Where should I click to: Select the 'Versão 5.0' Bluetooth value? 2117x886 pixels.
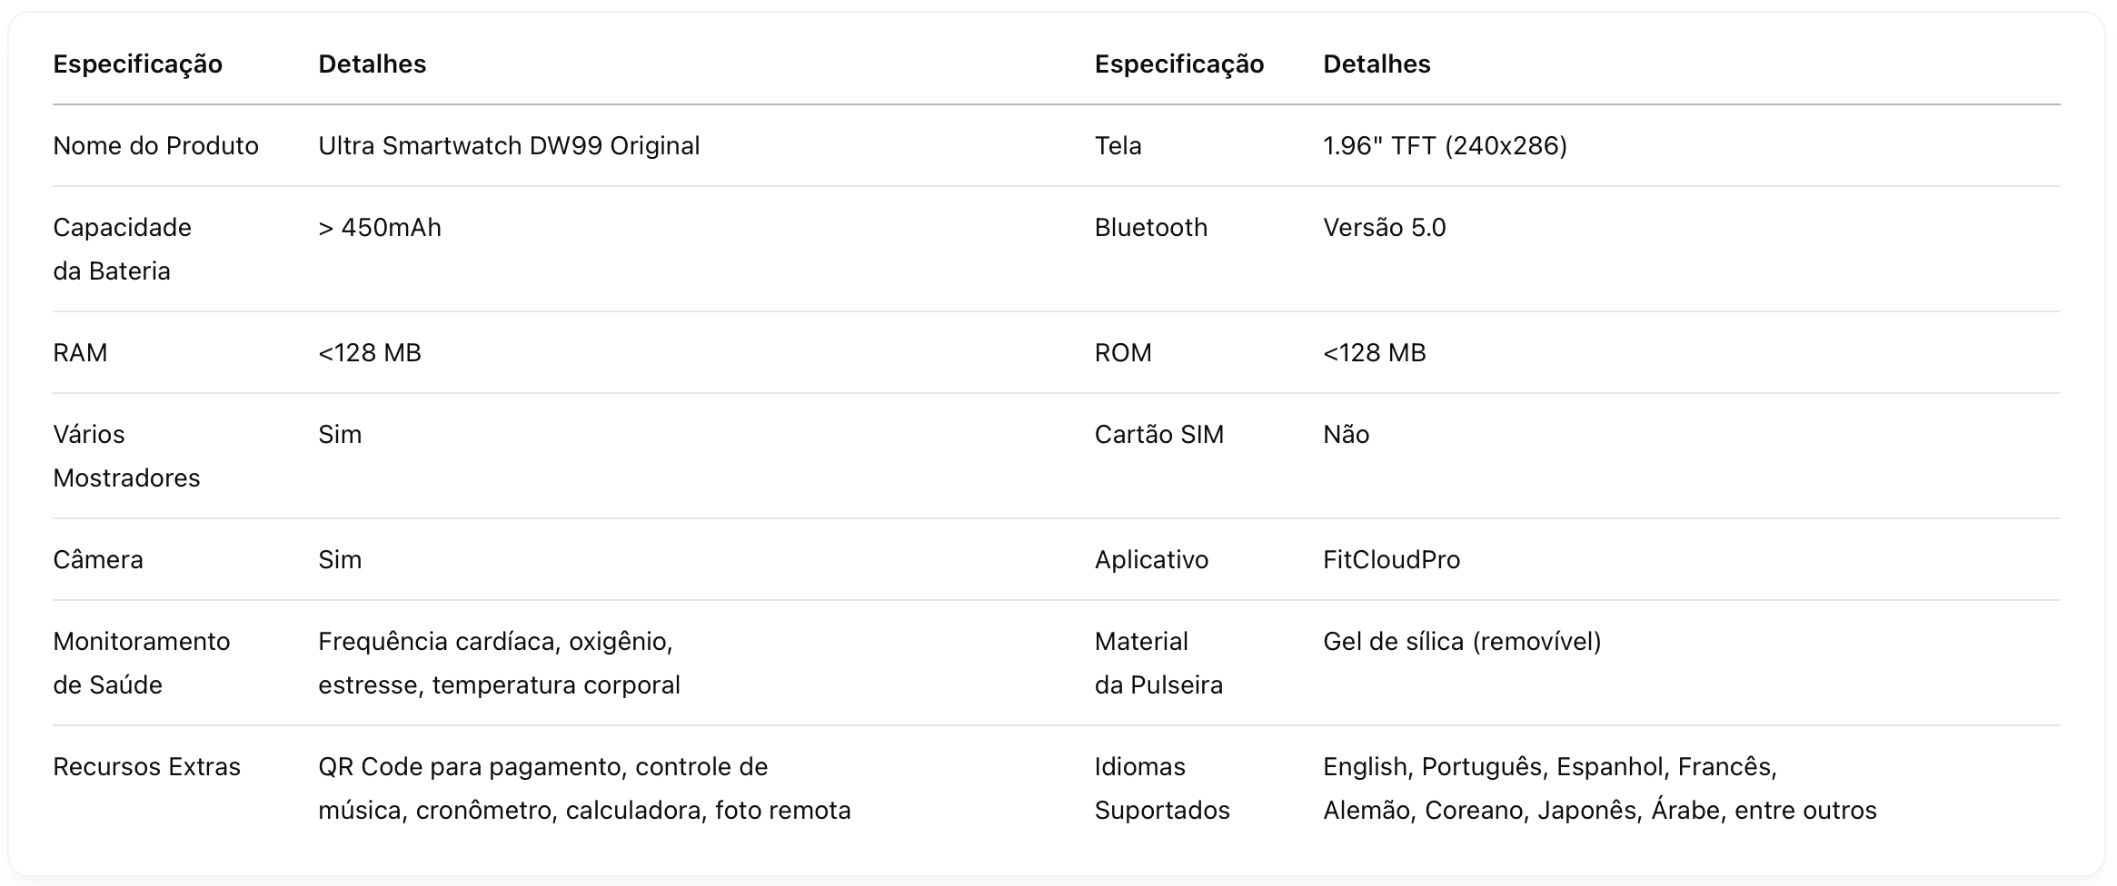coord(1385,227)
